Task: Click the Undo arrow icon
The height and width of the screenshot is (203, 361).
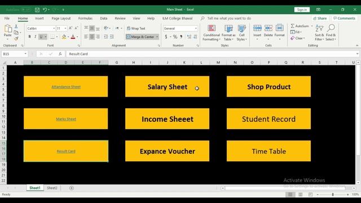Action: [x=45, y=10]
